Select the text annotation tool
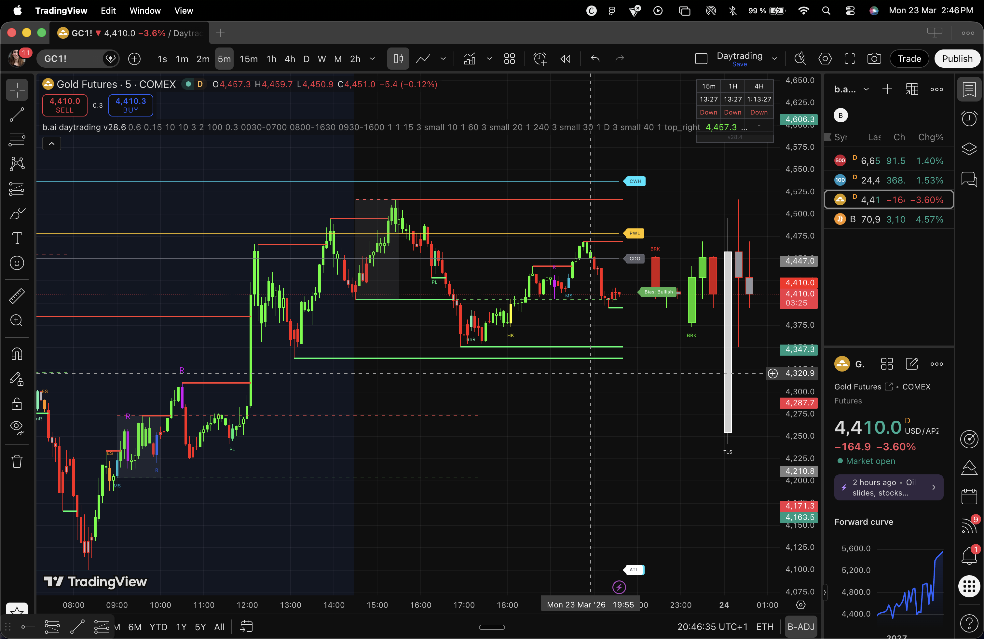Image resolution: width=984 pixels, height=639 pixels. coord(17,238)
